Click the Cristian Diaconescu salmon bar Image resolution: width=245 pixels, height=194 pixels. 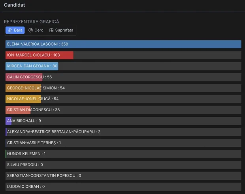tap(18, 110)
